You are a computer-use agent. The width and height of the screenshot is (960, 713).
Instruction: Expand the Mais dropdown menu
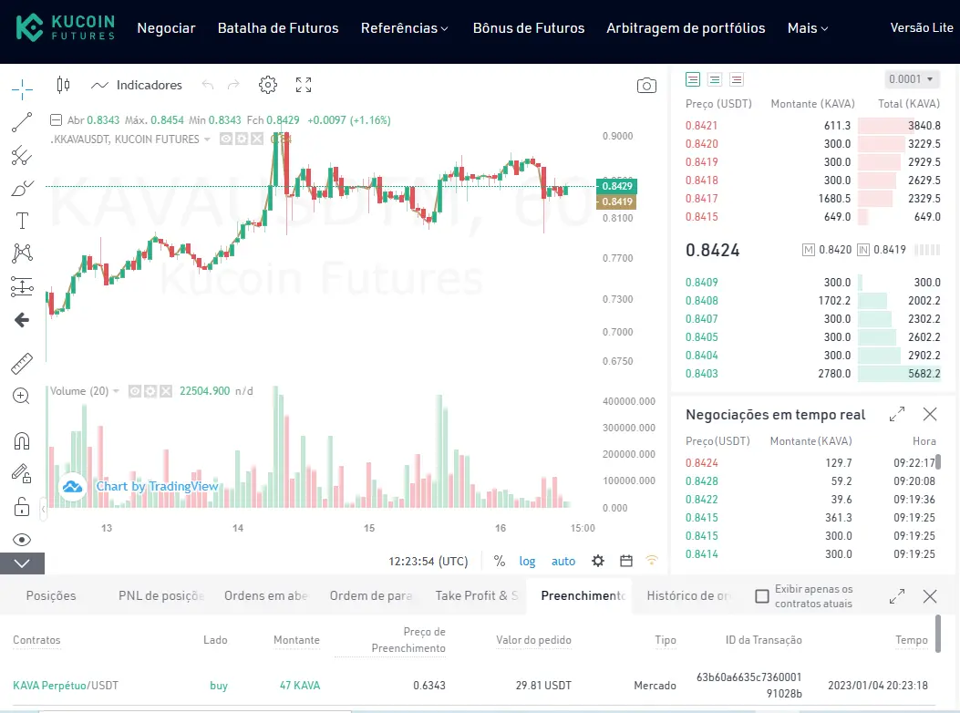coord(808,28)
